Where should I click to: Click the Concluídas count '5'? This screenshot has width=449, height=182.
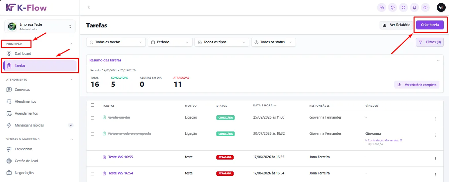[113, 84]
